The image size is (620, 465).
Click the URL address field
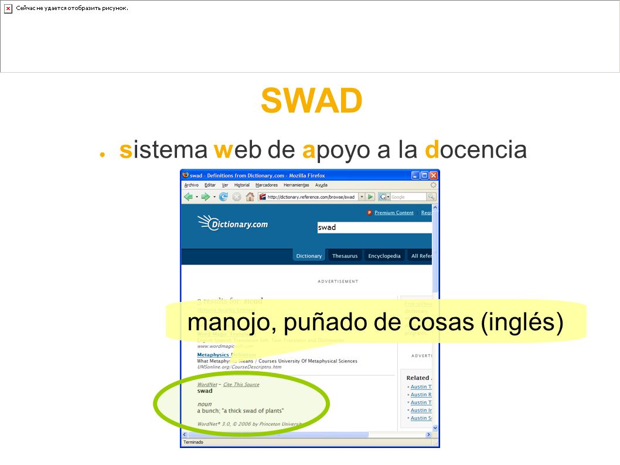(311, 196)
